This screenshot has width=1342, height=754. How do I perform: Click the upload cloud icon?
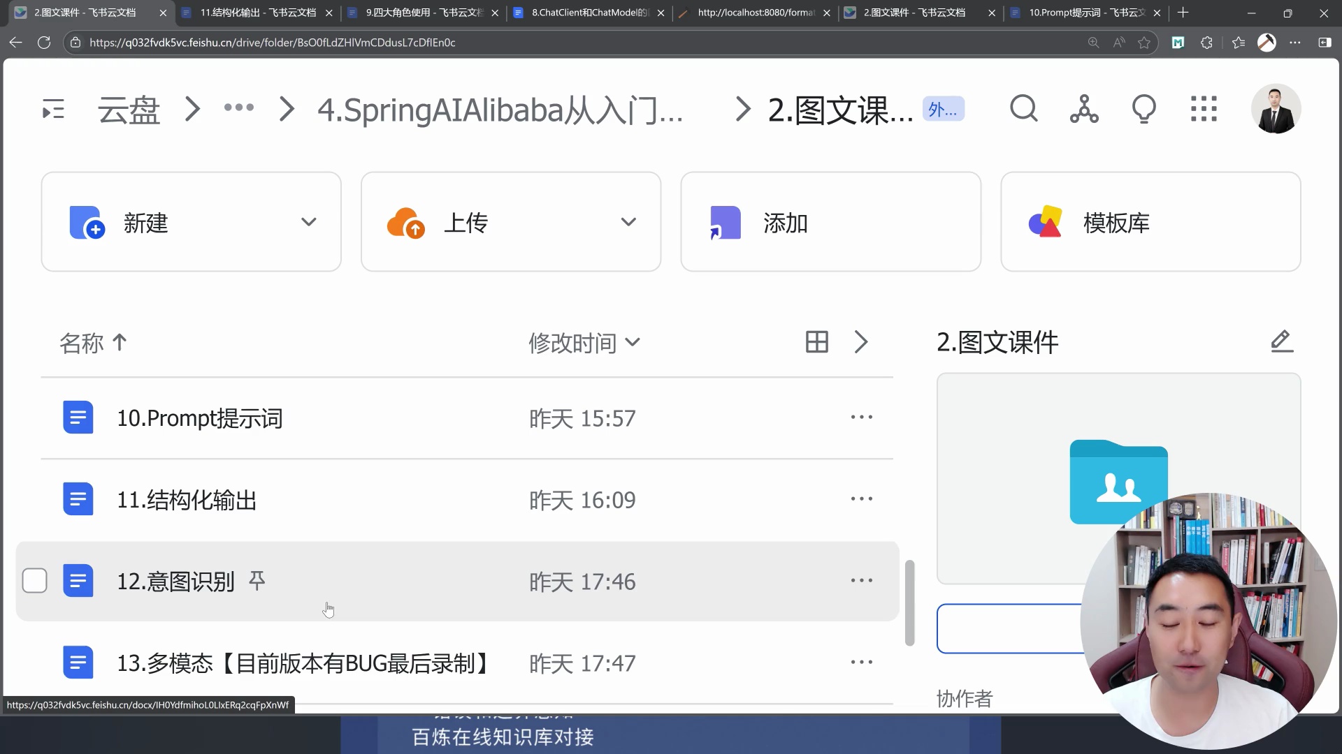pos(406,222)
